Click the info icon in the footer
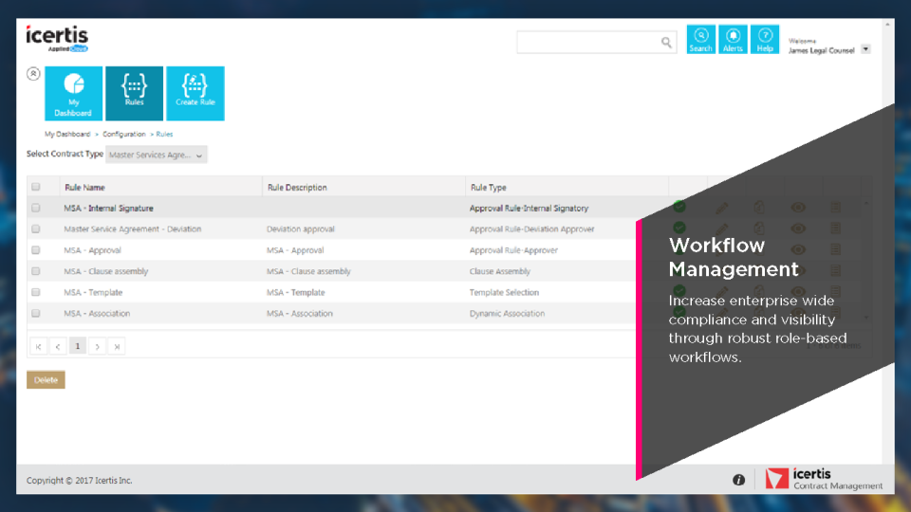 click(738, 481)
